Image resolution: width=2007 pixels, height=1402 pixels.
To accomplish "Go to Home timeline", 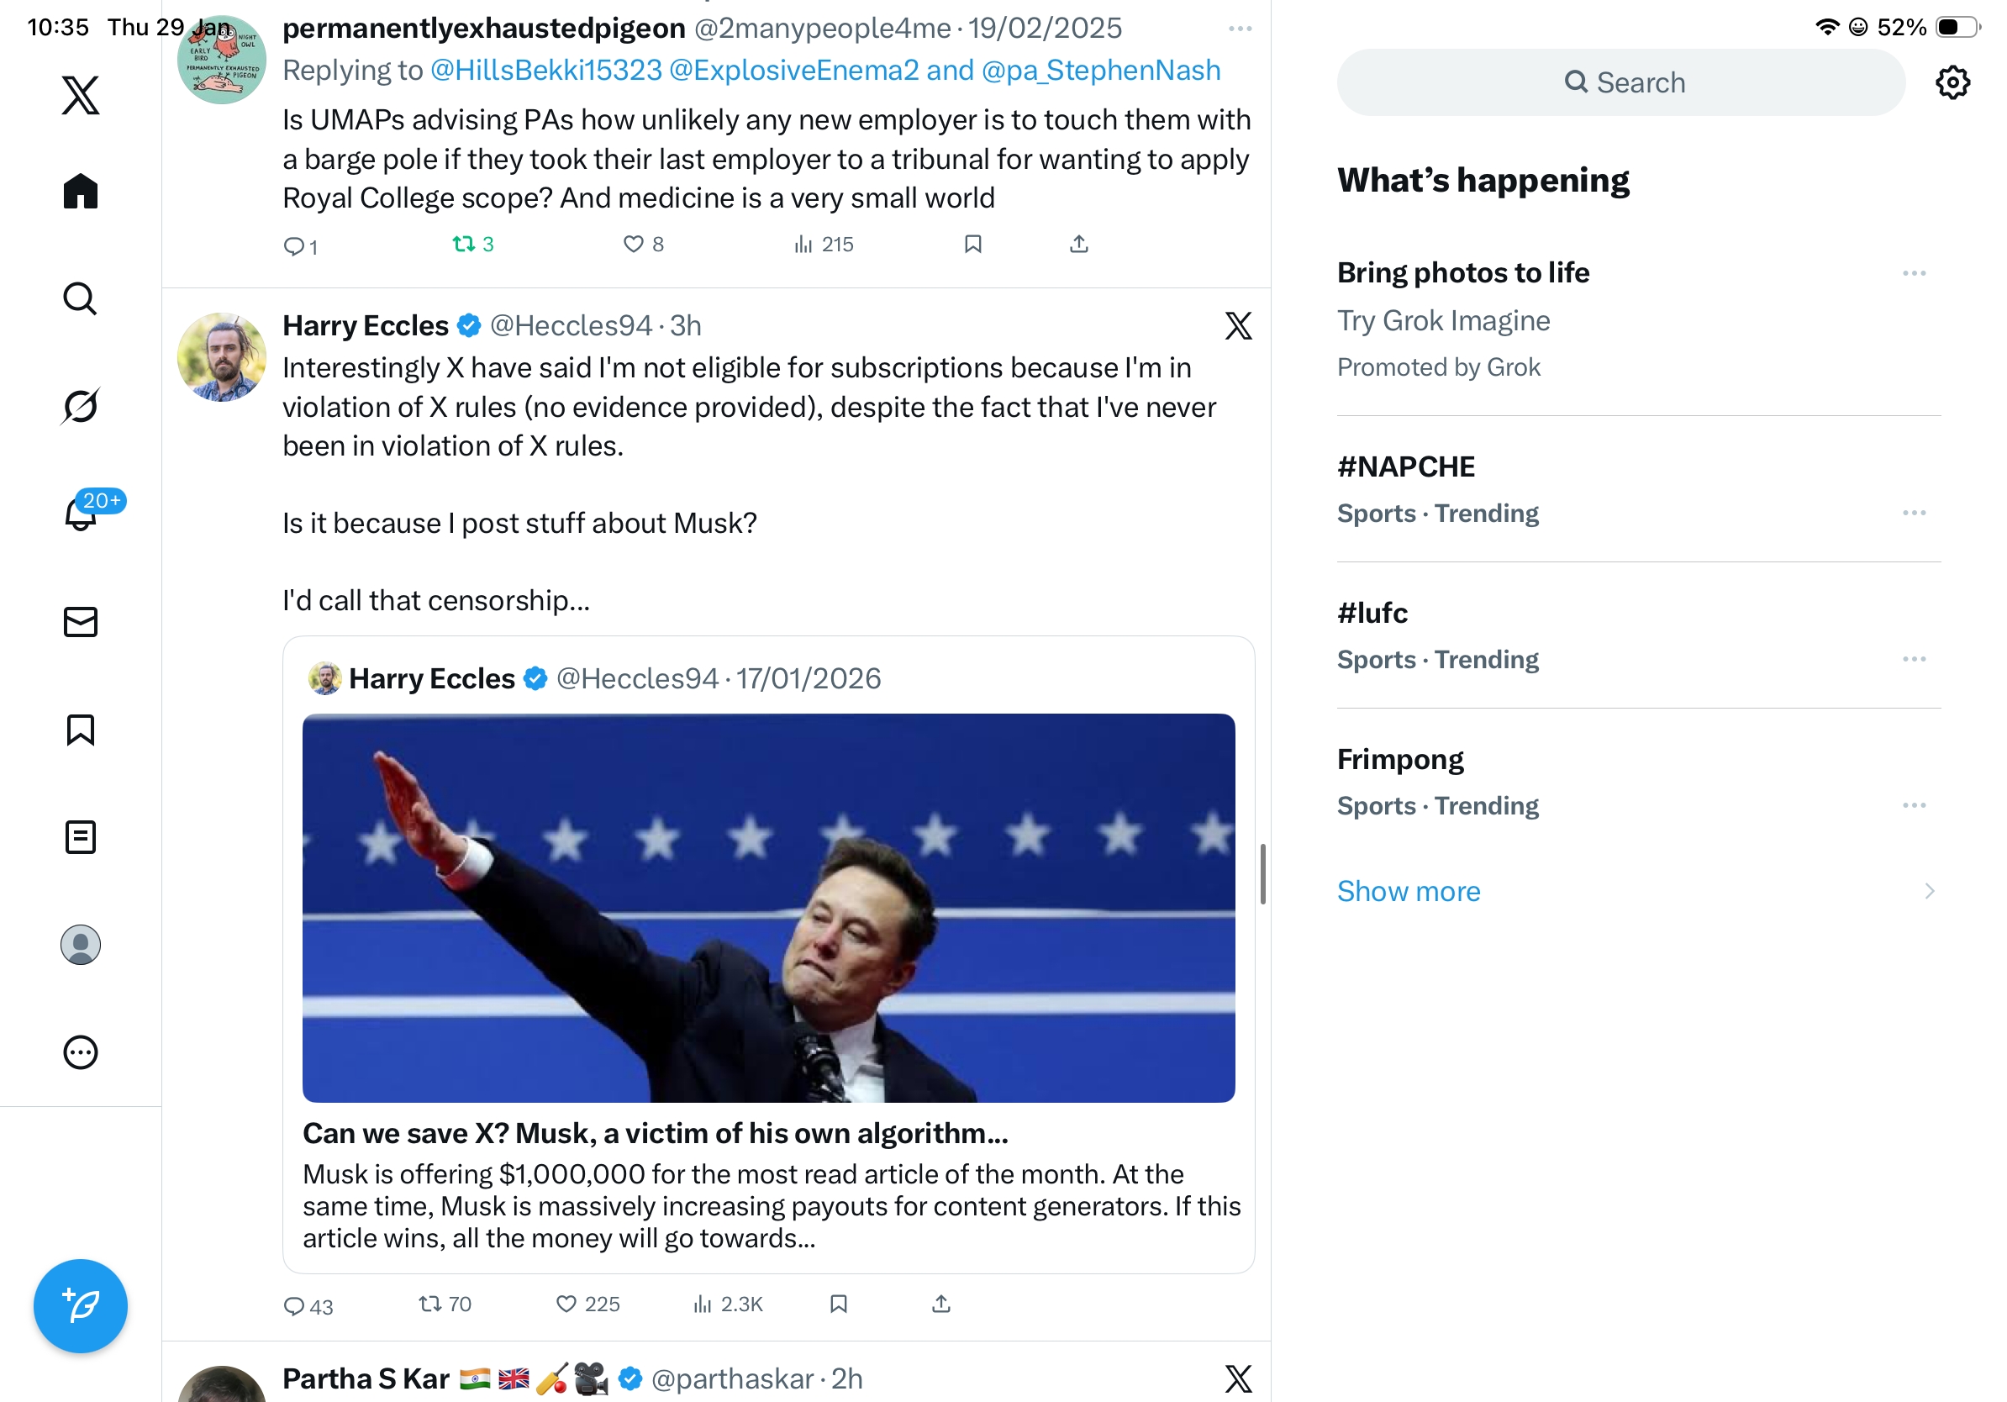I will [x=81, y=191].
